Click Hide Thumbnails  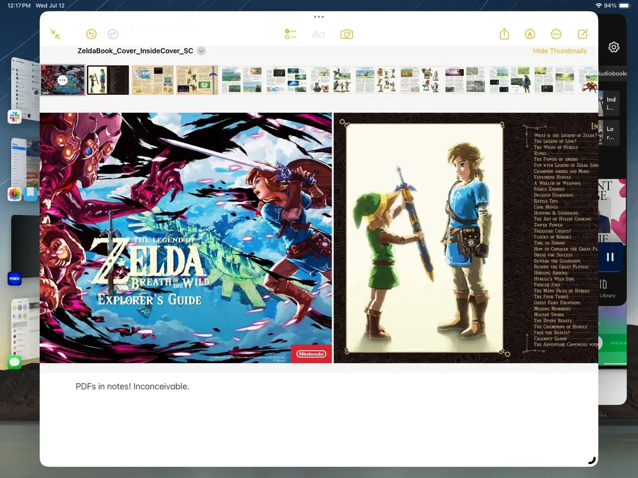point(559,51)
